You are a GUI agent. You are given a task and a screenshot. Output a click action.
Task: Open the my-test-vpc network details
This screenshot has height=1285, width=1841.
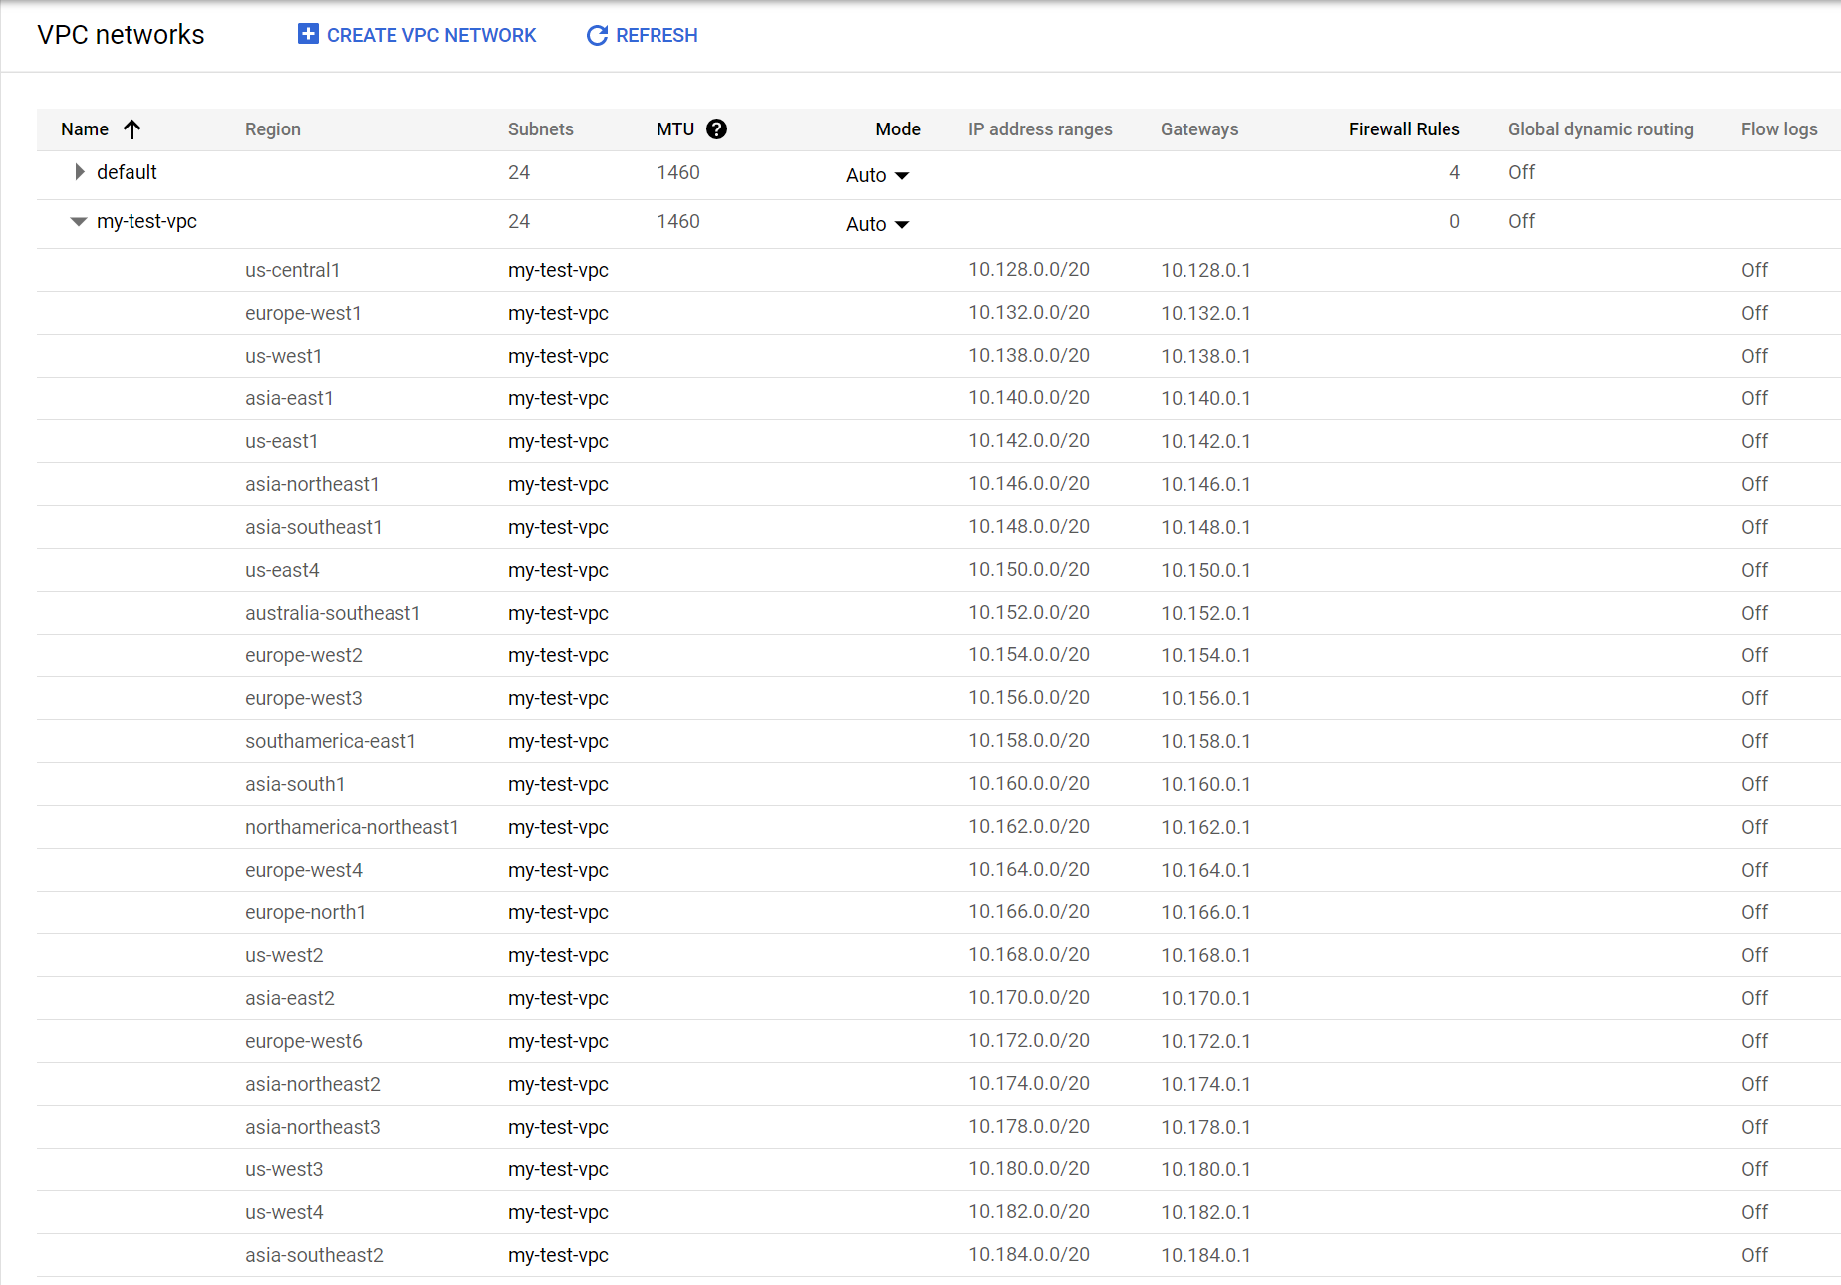click(146, 221)
